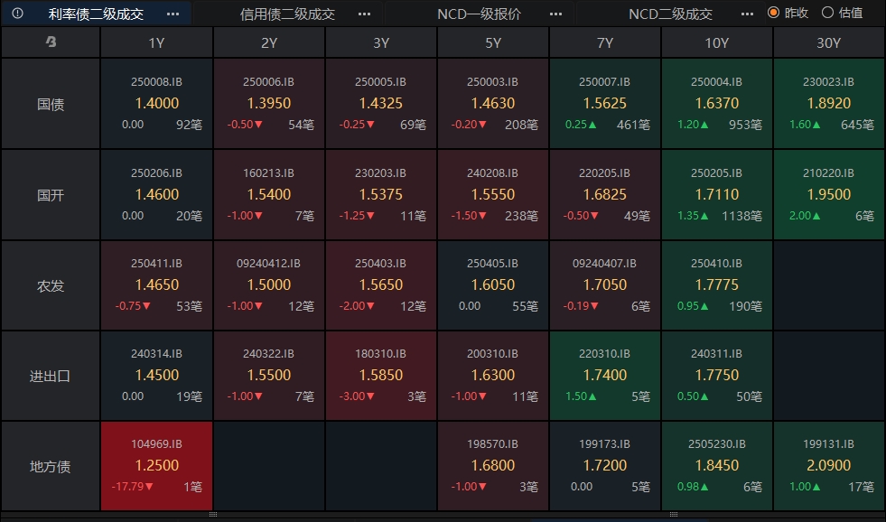Open the 180310.IB bond cell
Viewport: 886px width, 522px height.
tap(381, 376)
